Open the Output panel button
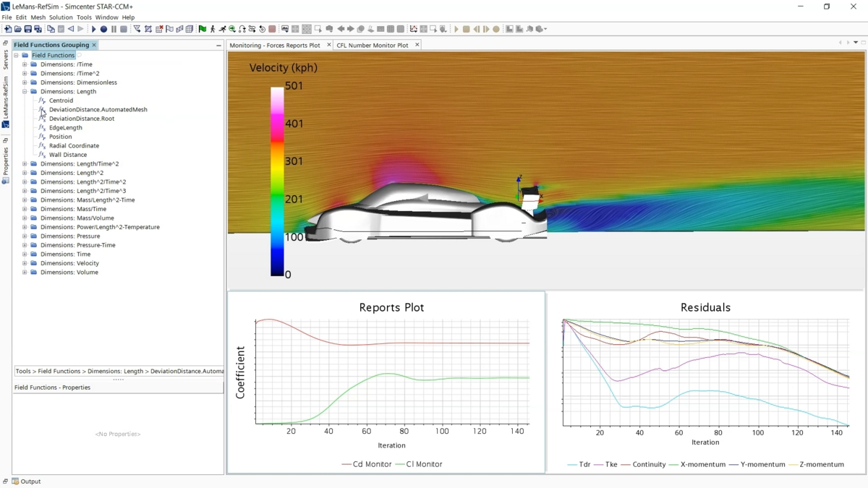868x488 pixels. coord(26,481)
